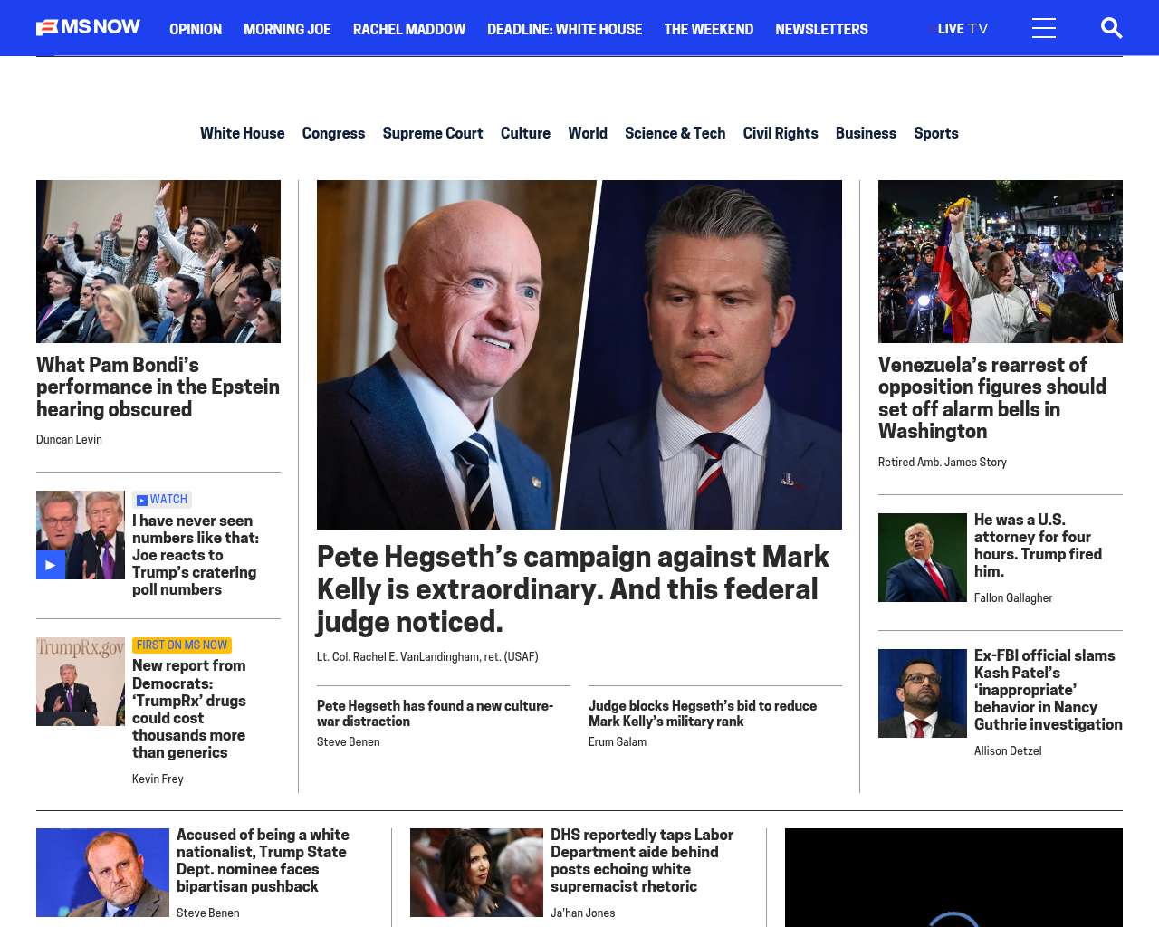The height and width of the screenshot is (927, 1159).
Task: Open Live TV in header
Action: [x=962, y=29]
